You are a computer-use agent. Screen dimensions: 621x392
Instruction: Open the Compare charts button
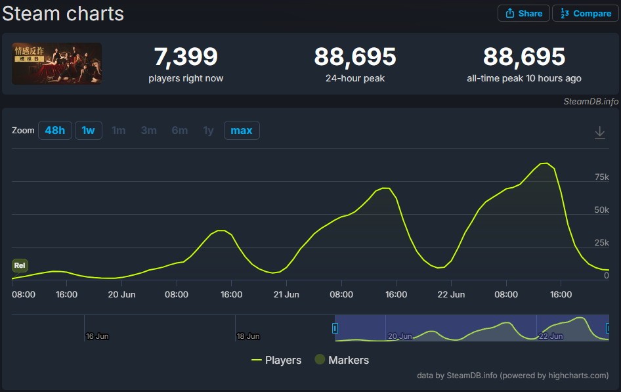(586, 13)
